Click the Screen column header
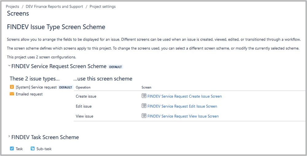 [147, 87]
